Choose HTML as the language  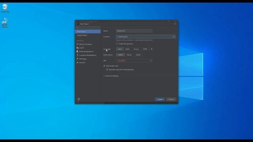[x=145, y=49]
